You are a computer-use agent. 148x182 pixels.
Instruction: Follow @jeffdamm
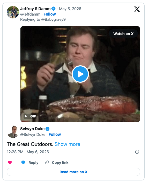(x=50, y=14)
